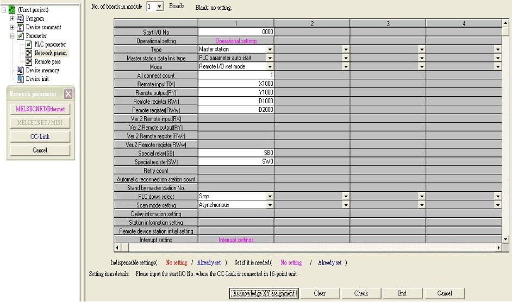The height and width of the screenshot is (302, 512).
Task: Click the End button
Action: [402, 293]
